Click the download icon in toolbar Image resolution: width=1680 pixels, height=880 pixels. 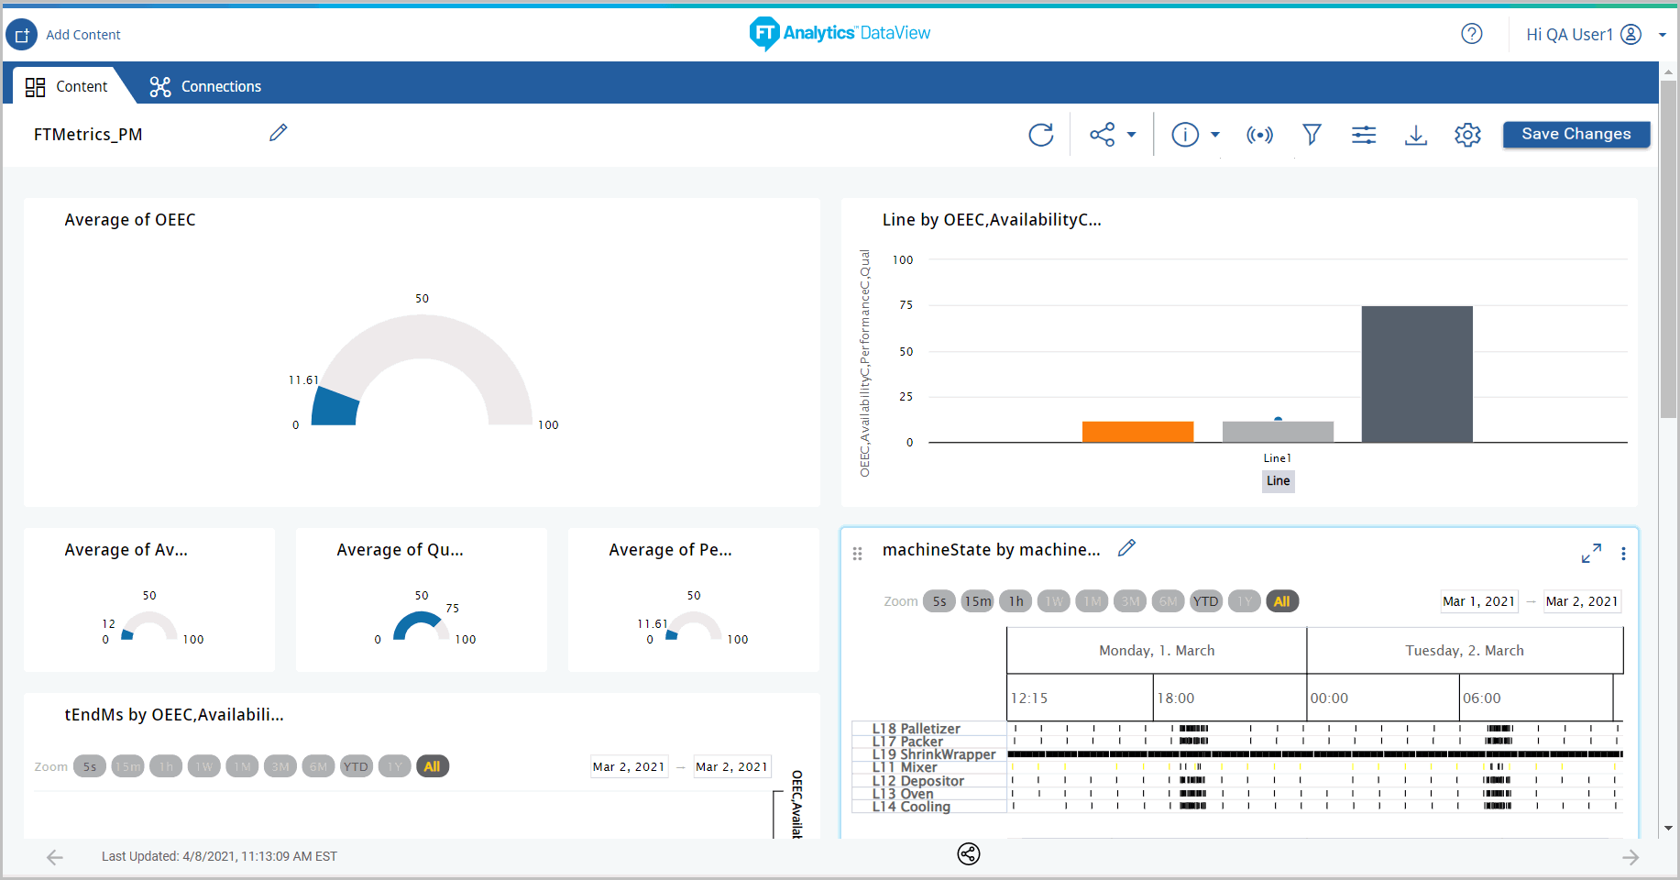click(1415, 135)
